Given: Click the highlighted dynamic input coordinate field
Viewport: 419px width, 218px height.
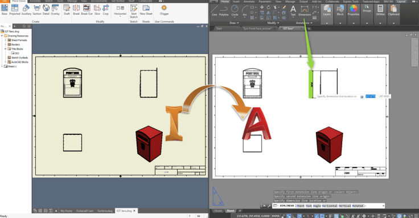Looking at the screenshot, I should tap(371, 96).
